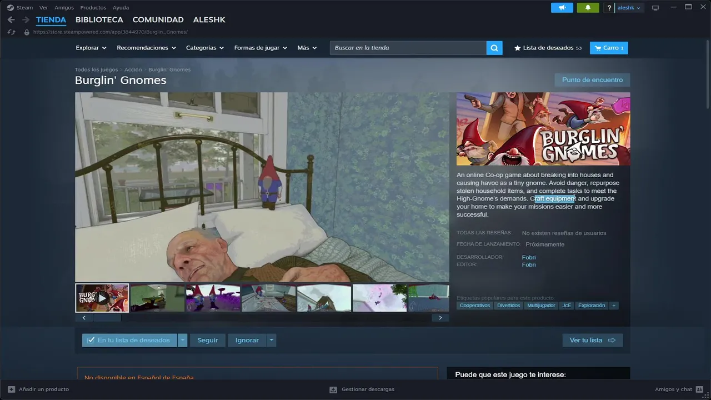This screenshot has height=400, width=711.
Task: Click the Ver tu lista button
Action: point(593,340)
